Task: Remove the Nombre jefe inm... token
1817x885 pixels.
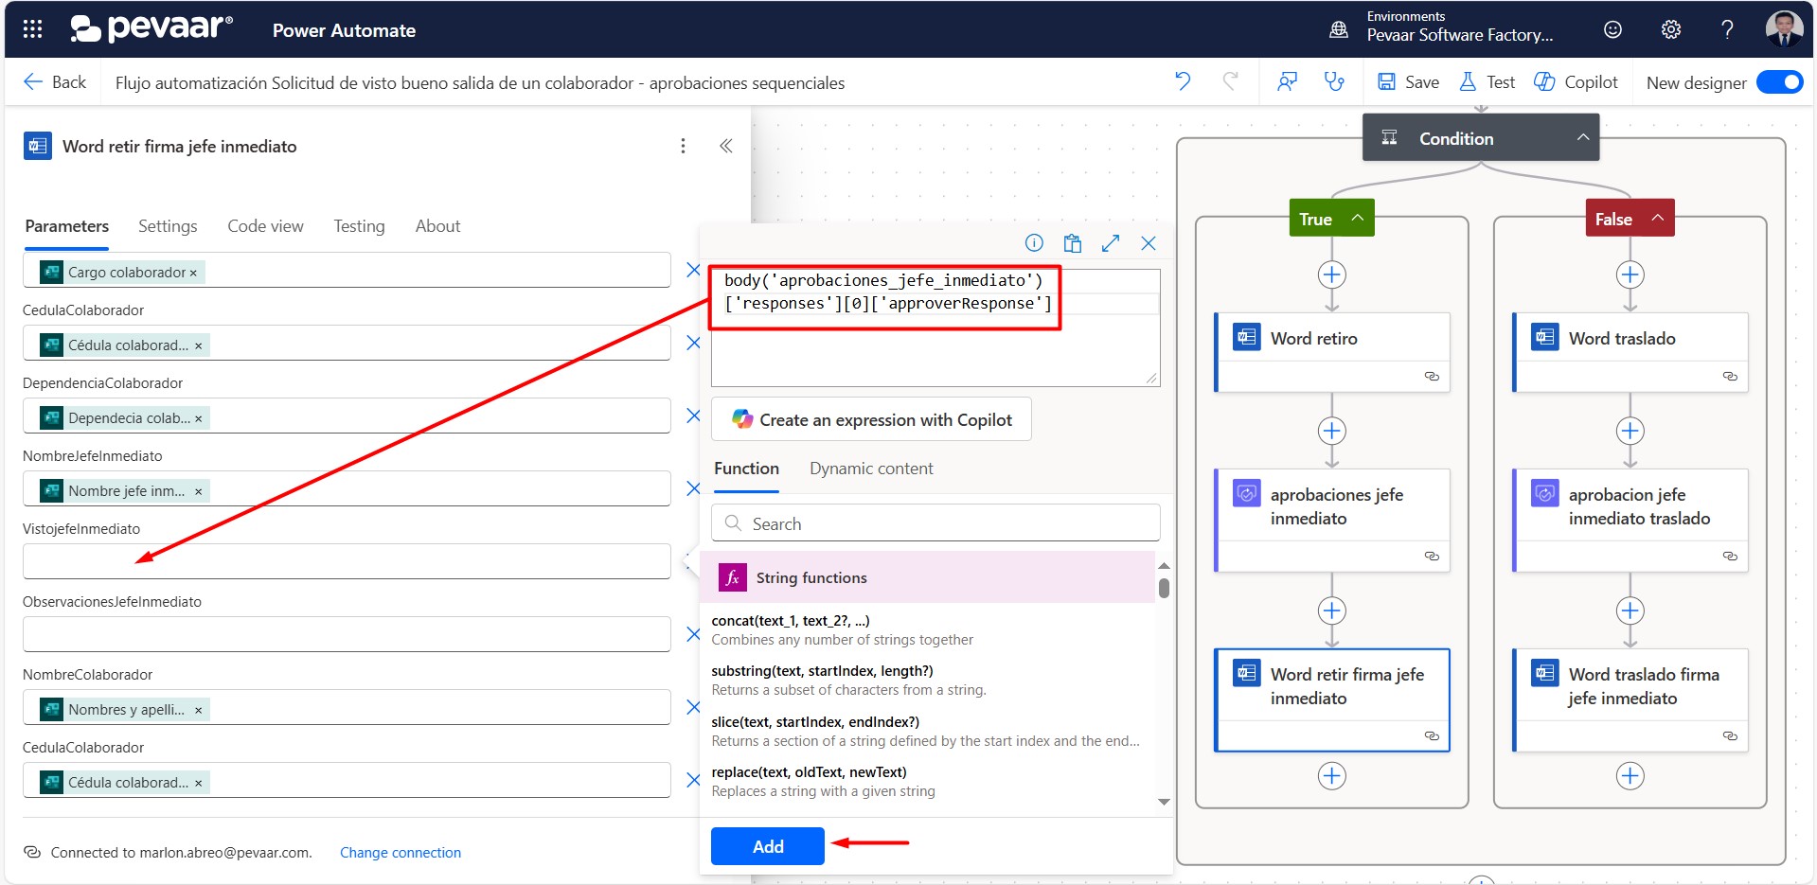Action: click(x=198, y=491)
